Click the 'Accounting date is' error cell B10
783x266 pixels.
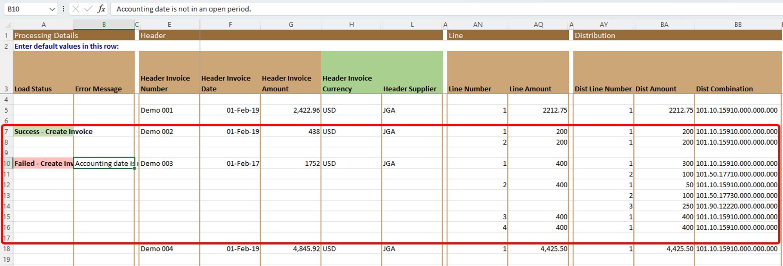click(104, 164)
